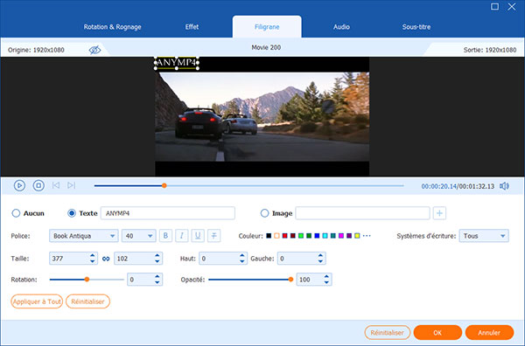This screenshot has height=346, width=525.
Task: Decrease the Taille width value
Action: point(93,261)
